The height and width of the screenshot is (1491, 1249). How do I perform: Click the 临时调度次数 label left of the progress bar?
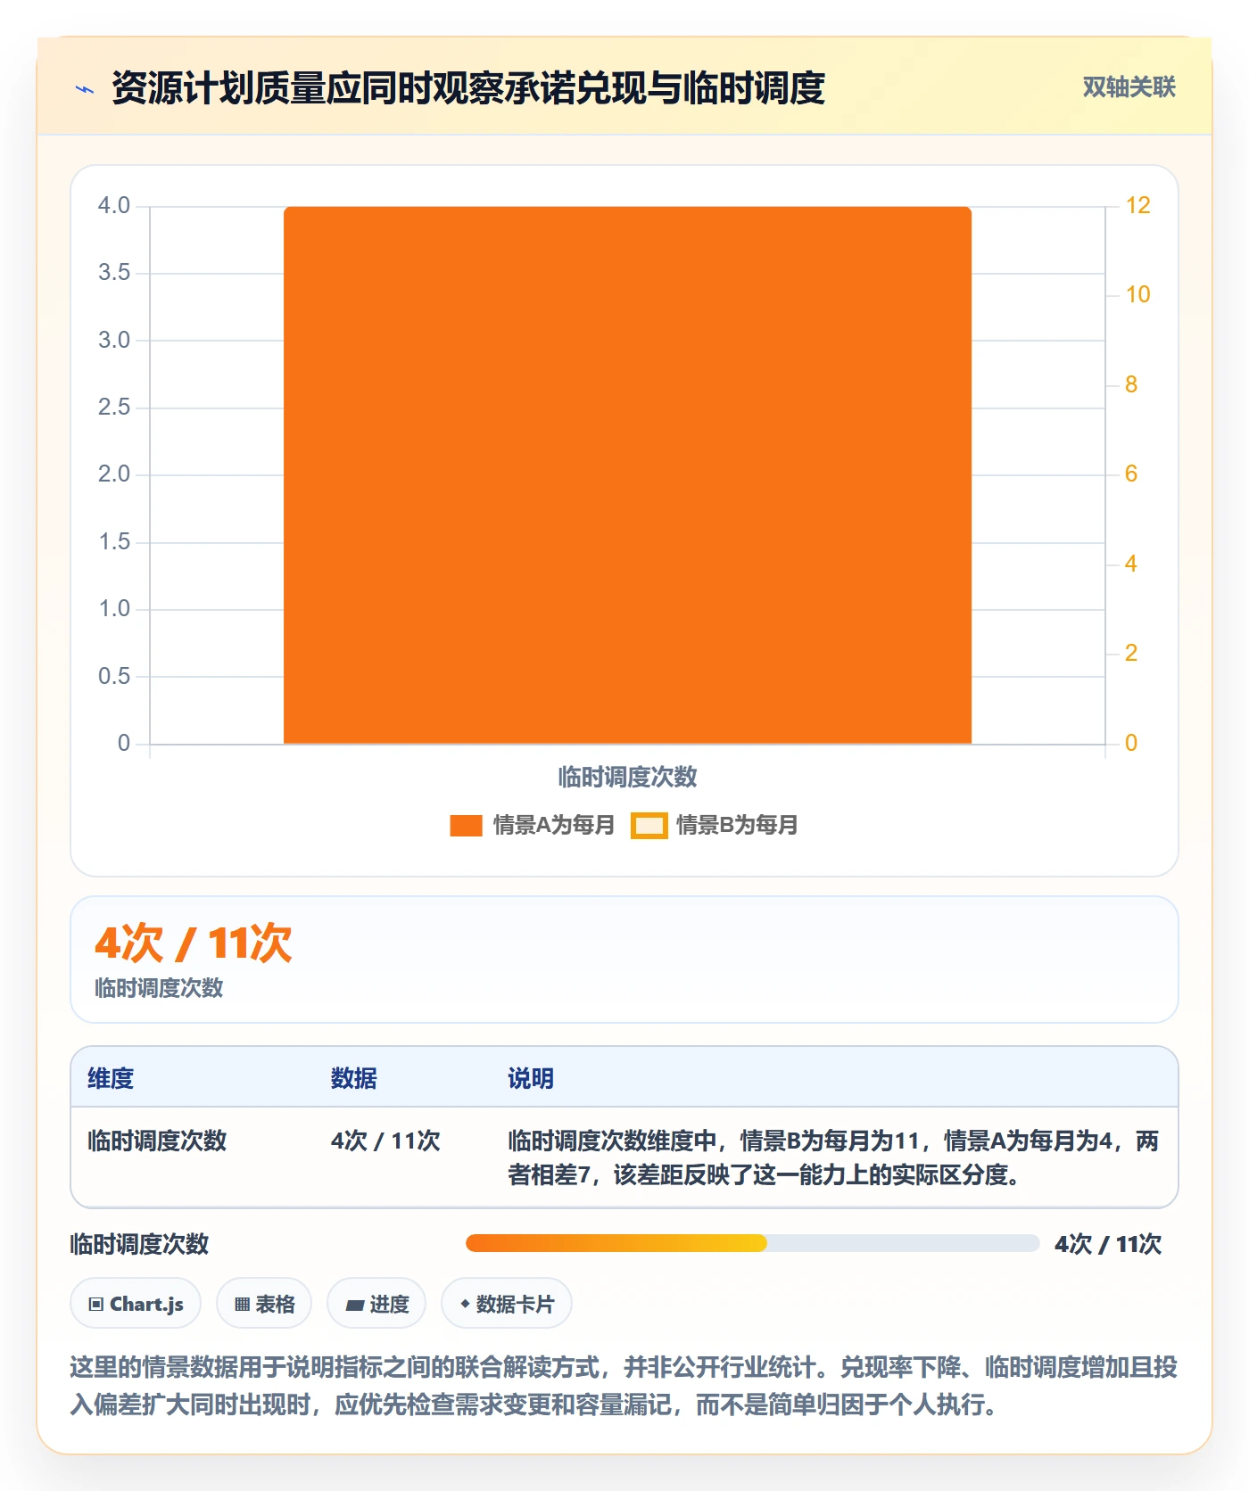tap(139, 1244)
